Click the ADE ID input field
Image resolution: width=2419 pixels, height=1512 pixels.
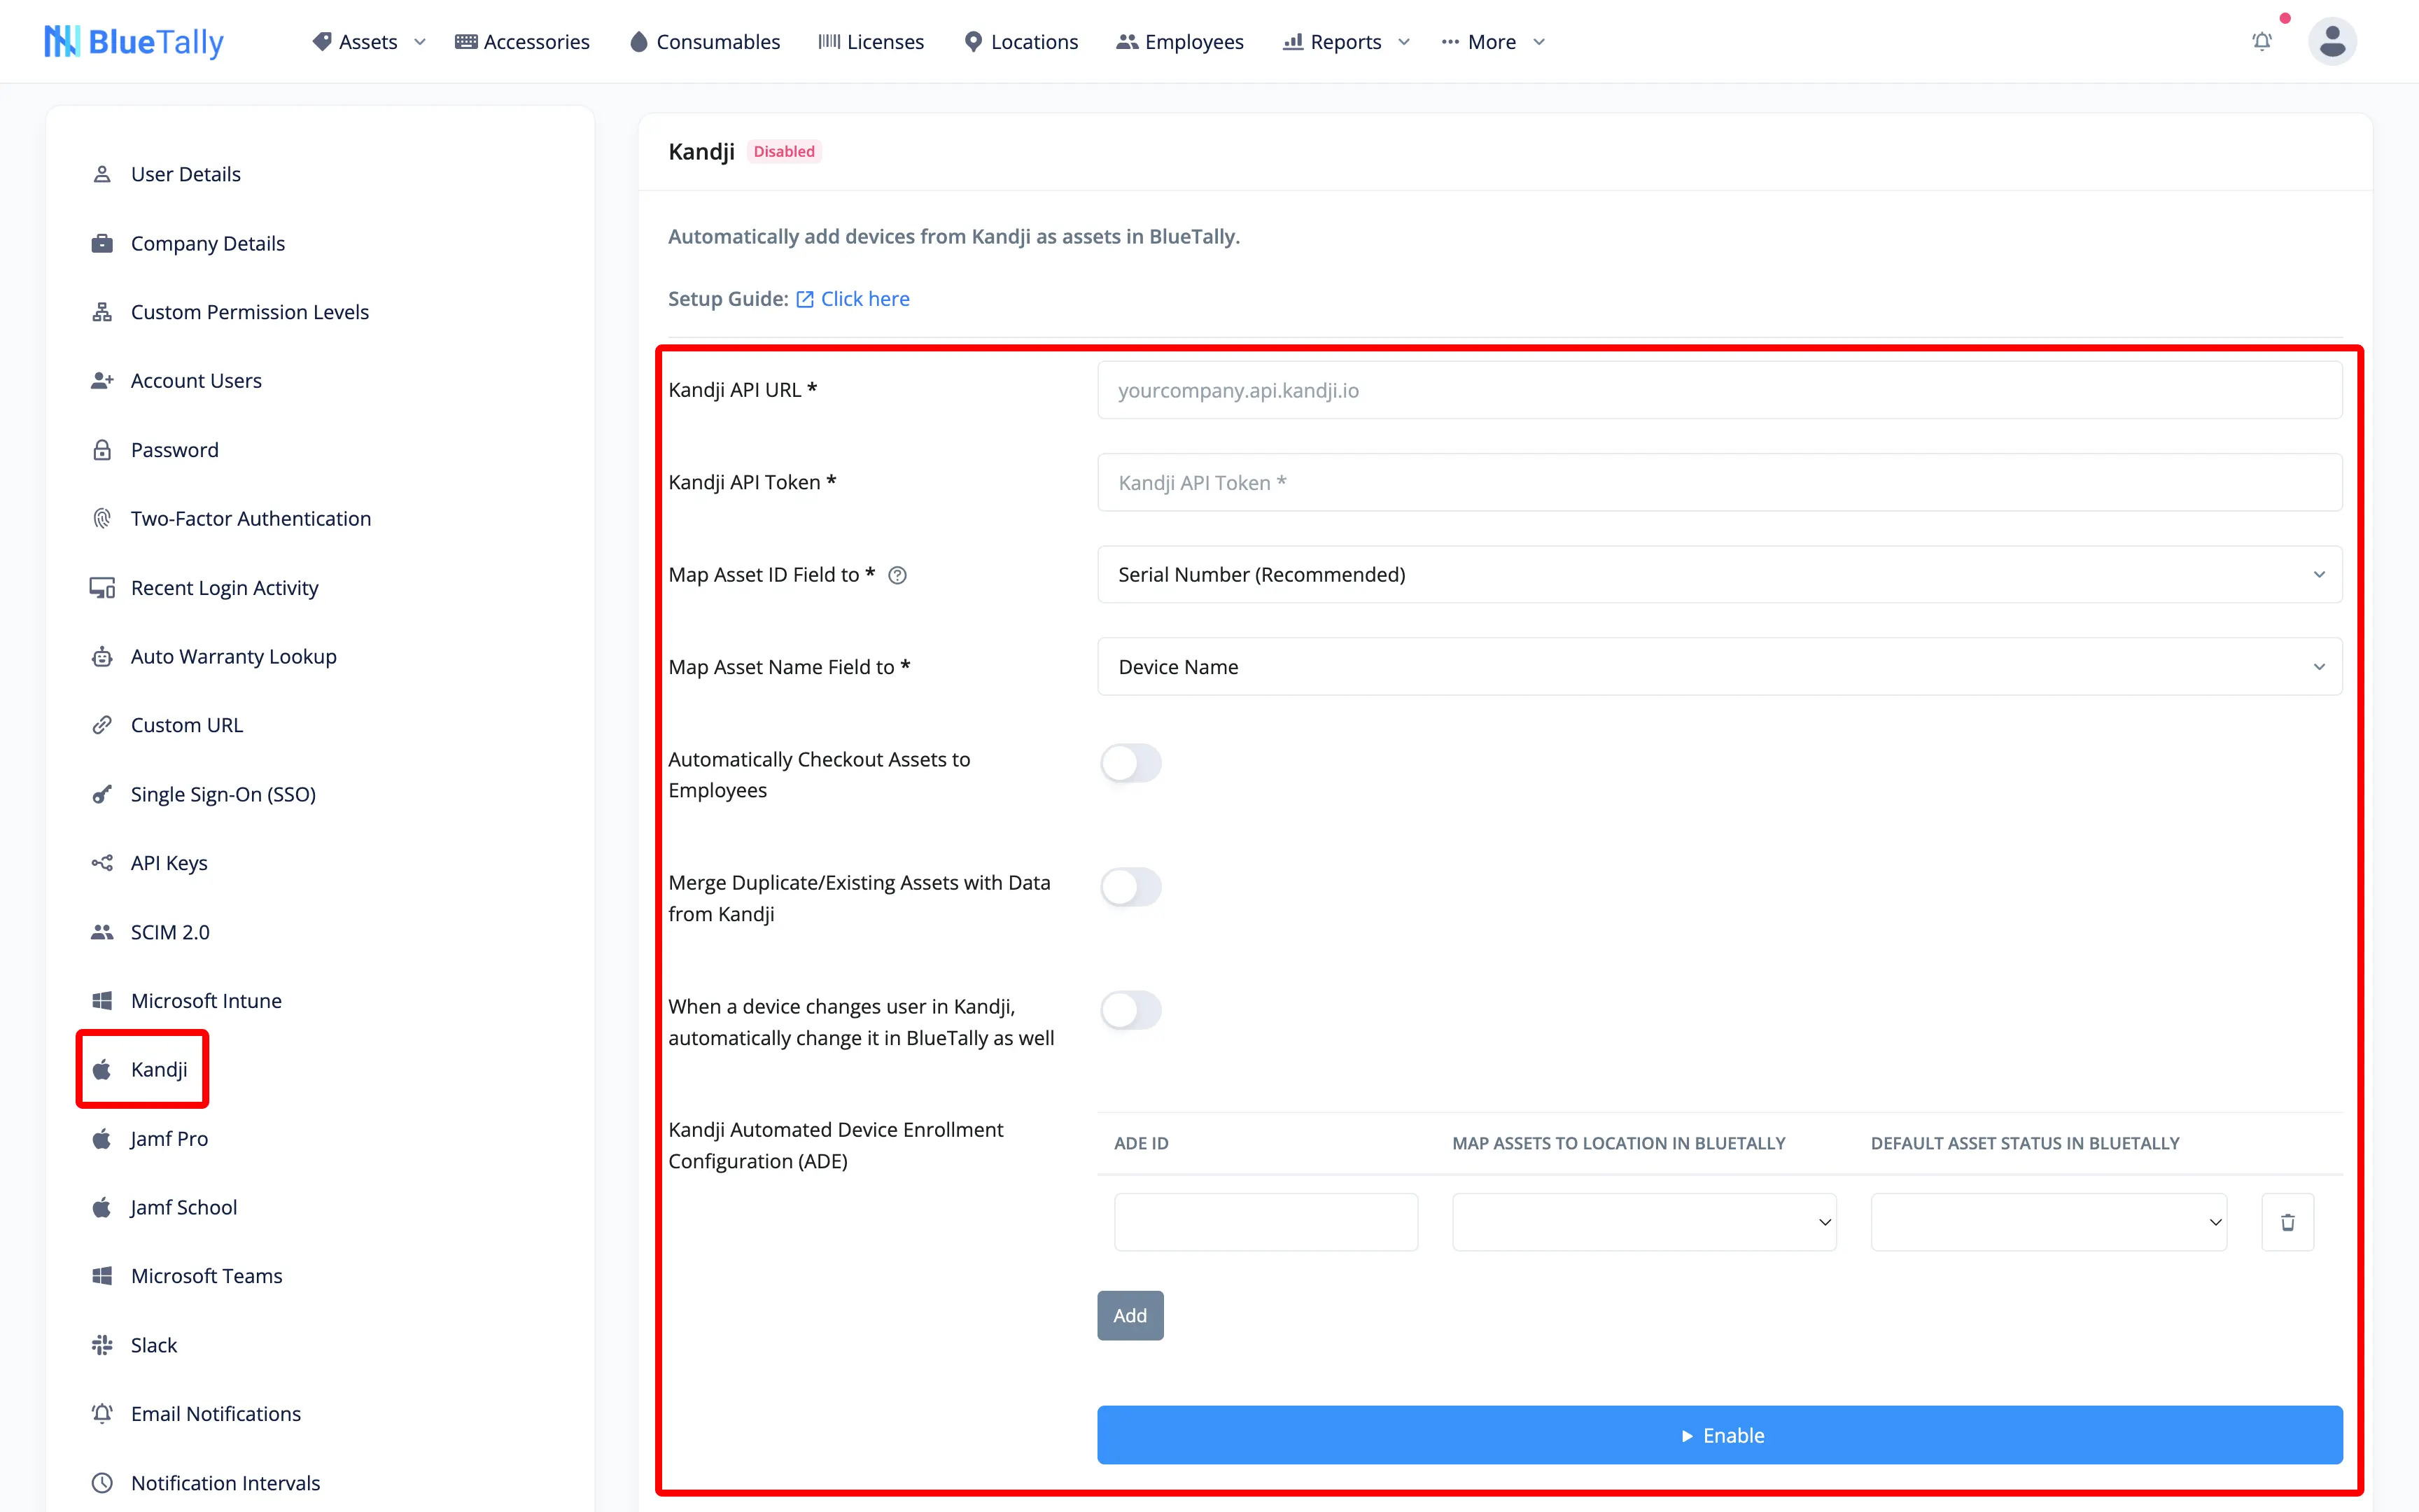[1265, 1222]
